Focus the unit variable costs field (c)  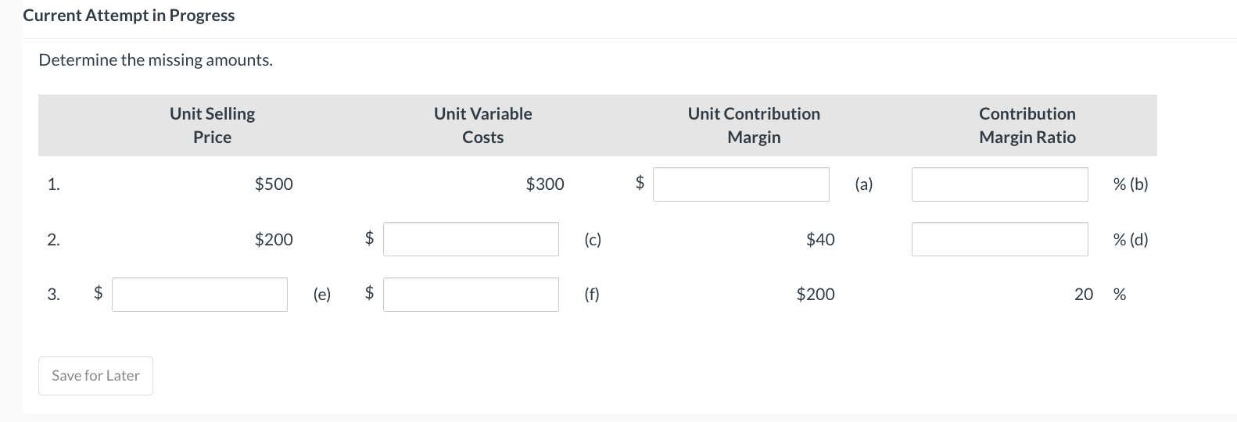click(x=471, y=239)
